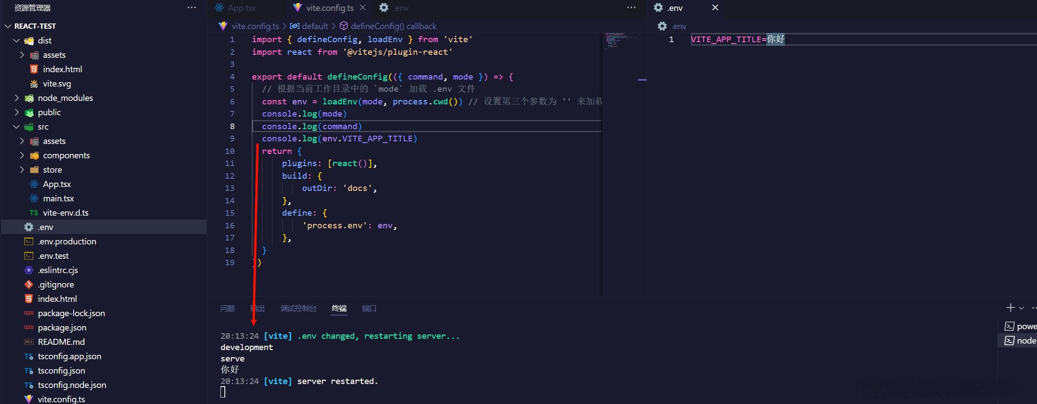Viewport: 1037px width, 404px height.
Task: Click the src folder icon
Action: (x=29, y=127)
